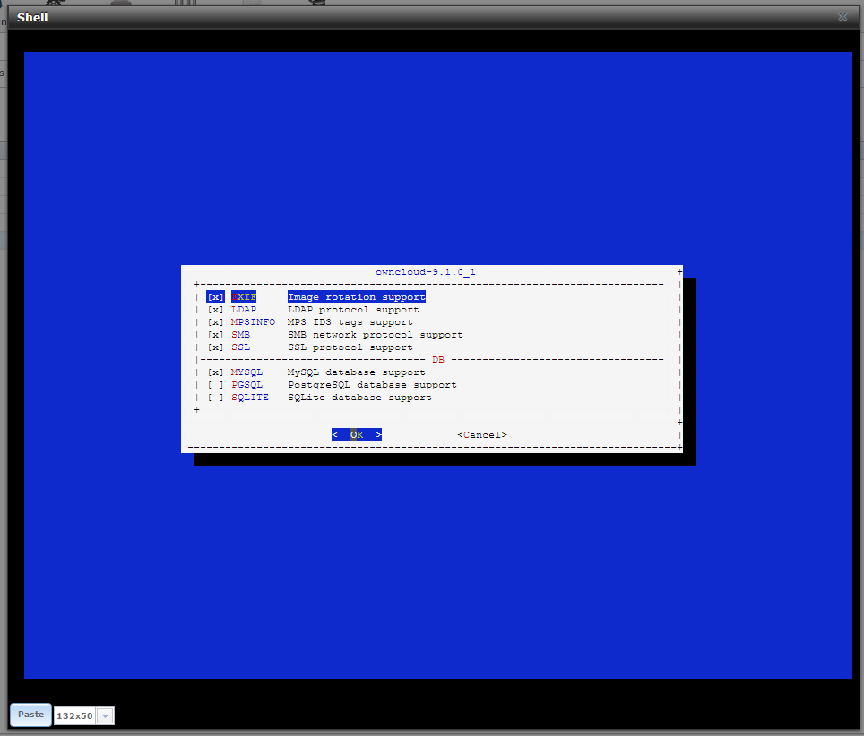Click the DB section label

[438, 360]
